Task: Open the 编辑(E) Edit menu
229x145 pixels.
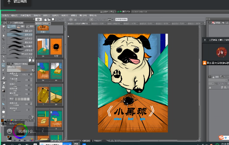Action: (15, 15)
